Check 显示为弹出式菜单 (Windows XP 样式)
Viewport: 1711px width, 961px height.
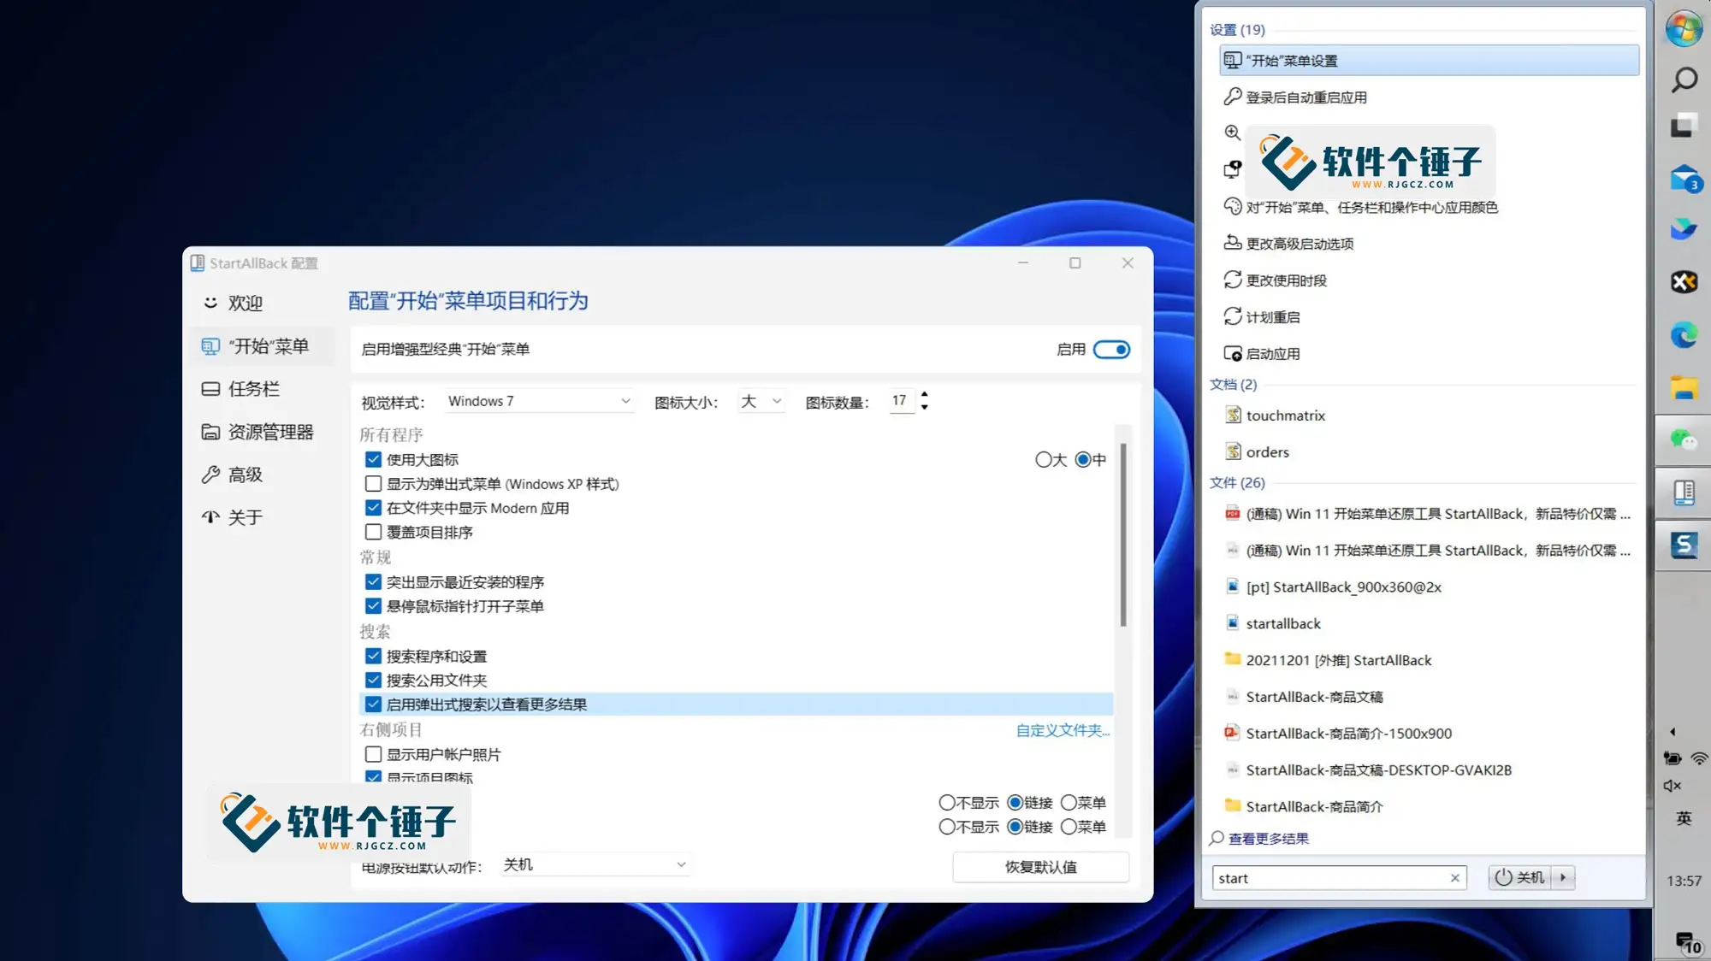click(x=373, y=484)
